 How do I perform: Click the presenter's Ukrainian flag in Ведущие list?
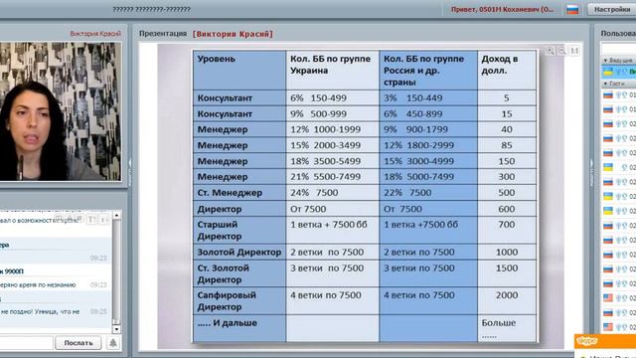[x=608, y=72]
